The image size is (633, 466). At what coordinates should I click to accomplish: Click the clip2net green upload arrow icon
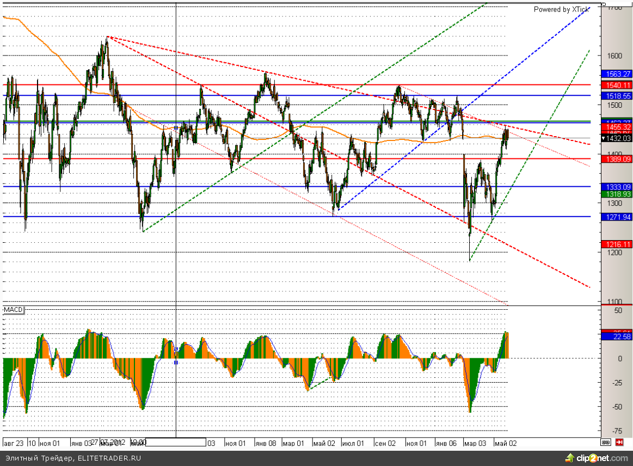click(x=570, y=458)
